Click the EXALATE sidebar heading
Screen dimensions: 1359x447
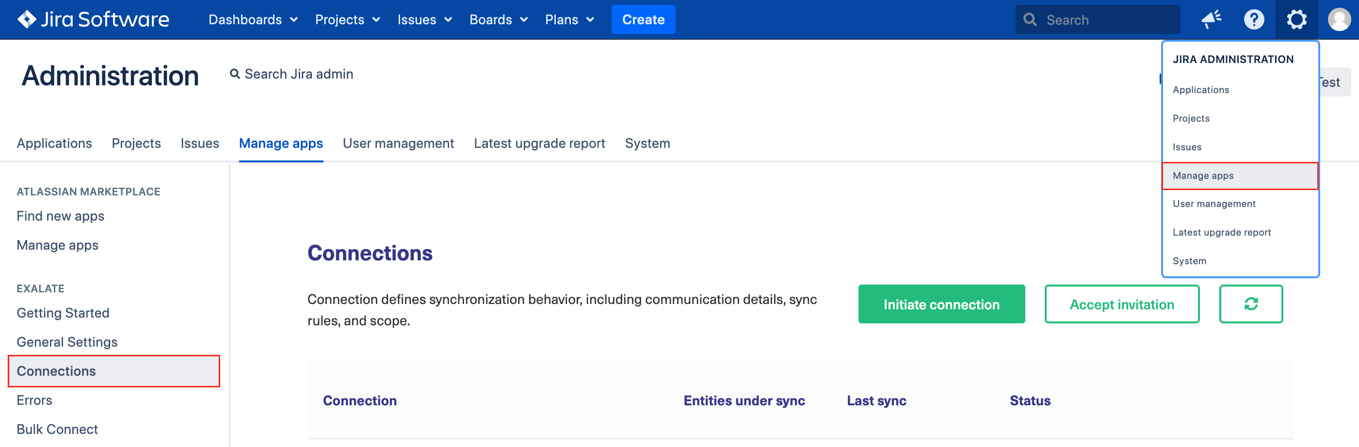[x=41, y=288]
